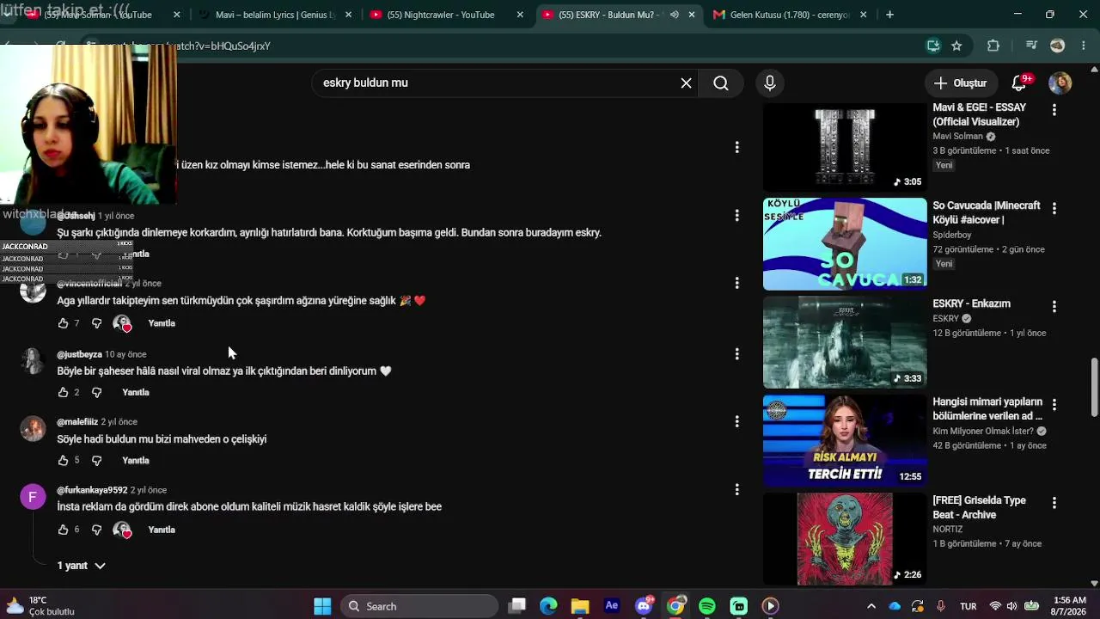
Task: Open Task View on the taskbar
Action: (516, 606)
